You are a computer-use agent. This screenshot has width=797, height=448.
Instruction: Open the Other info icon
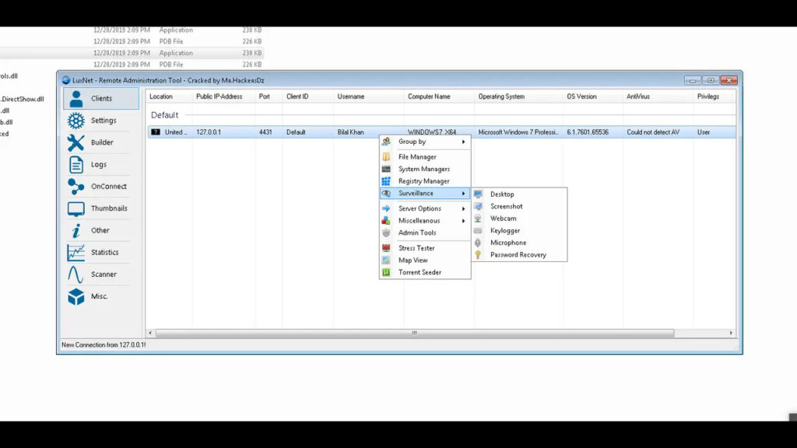76,230
